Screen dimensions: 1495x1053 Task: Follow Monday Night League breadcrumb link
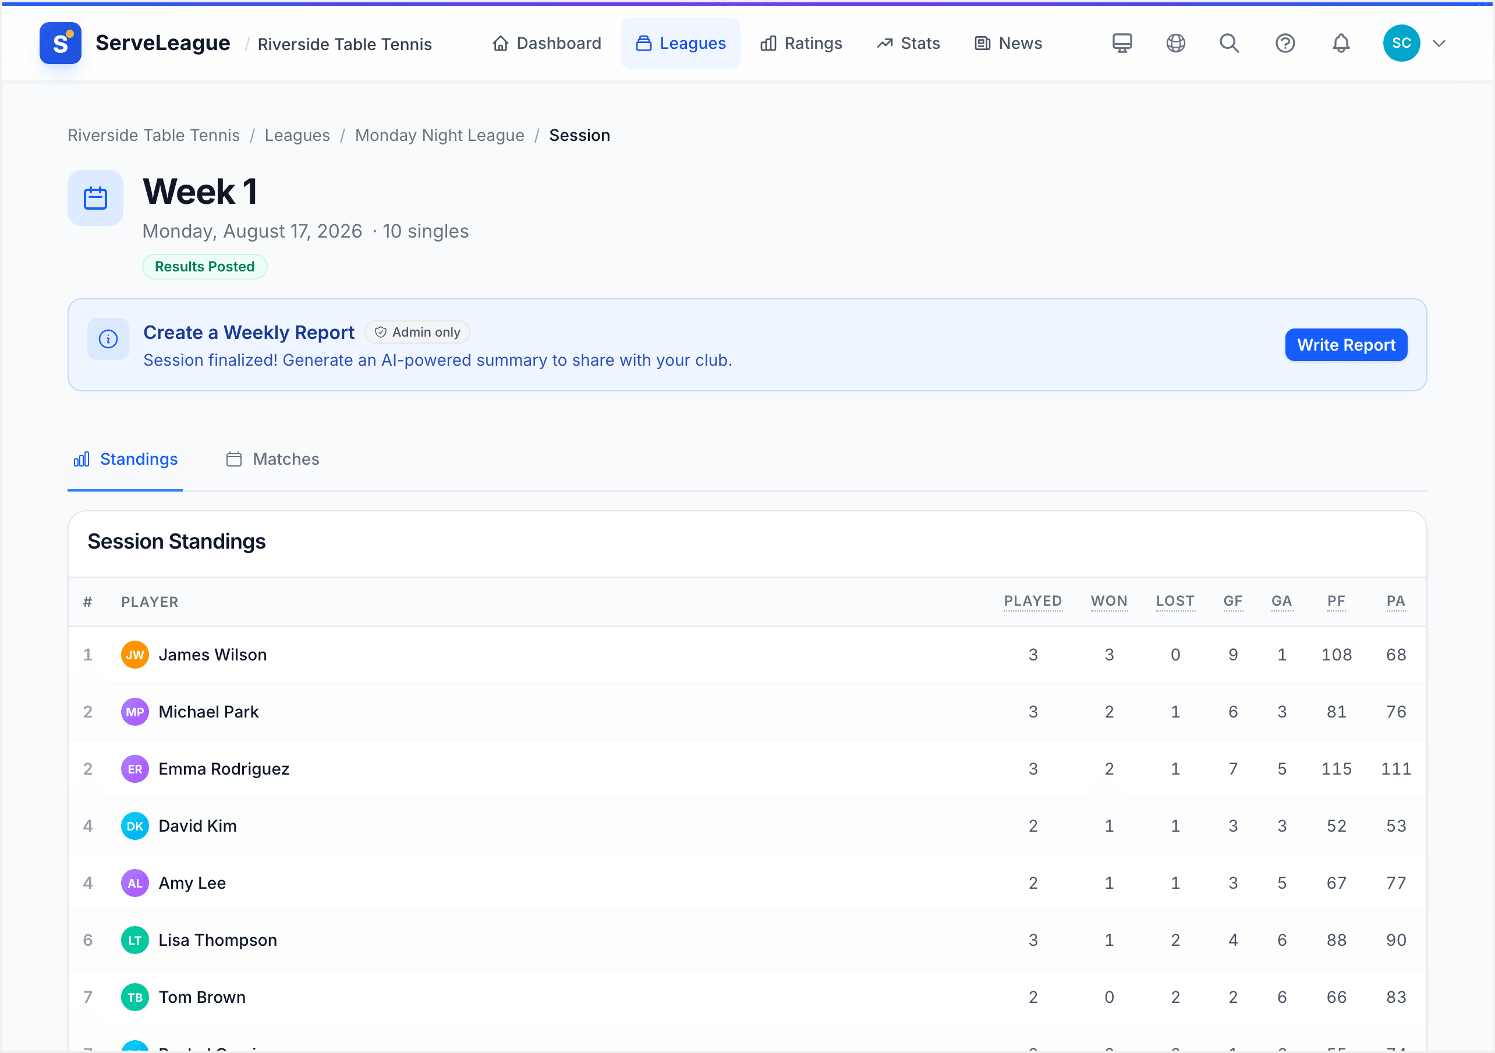(x=440, y=135)
